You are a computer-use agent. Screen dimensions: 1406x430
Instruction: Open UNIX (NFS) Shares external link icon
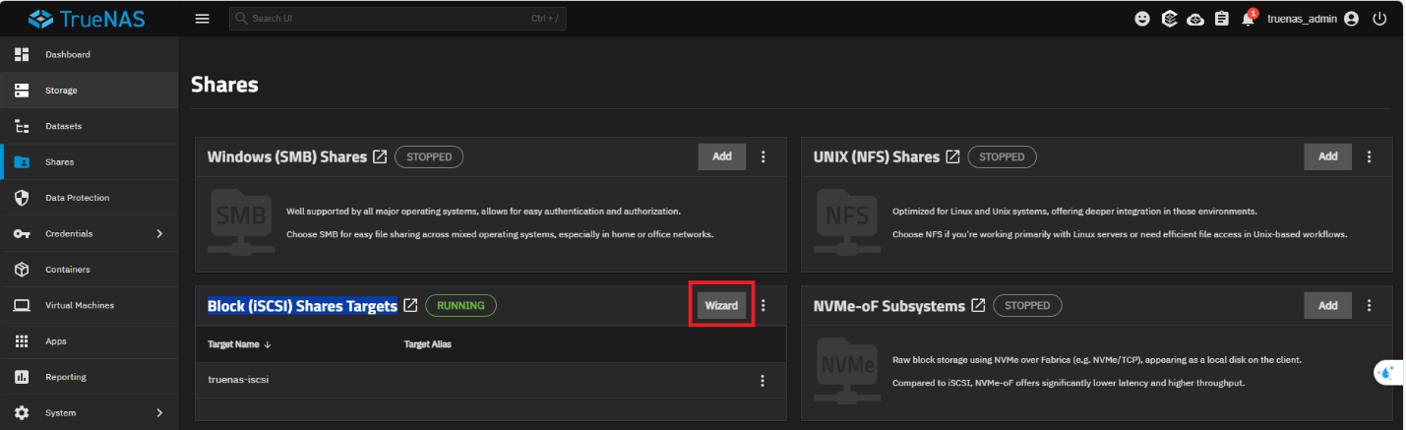click(x=952, y=156)
